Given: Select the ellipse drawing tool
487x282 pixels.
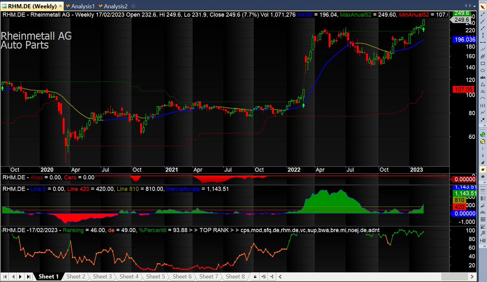Looking at the screenshot, I should tap(483, 70).
